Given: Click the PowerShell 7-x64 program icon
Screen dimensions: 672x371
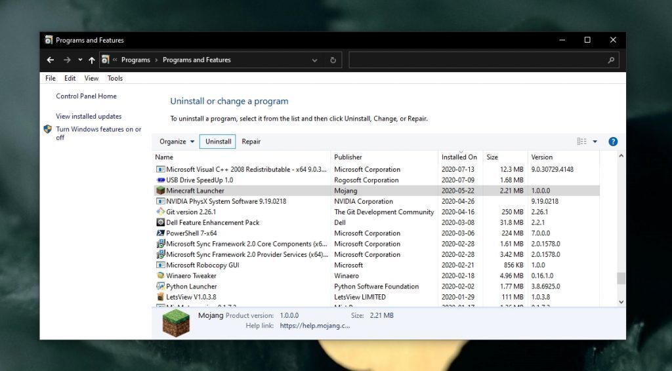Looking at the screenshot, I should [160, 233].
